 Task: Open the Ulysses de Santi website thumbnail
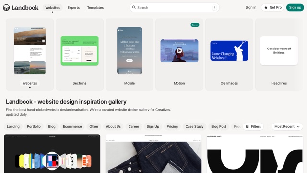[255, 154]
